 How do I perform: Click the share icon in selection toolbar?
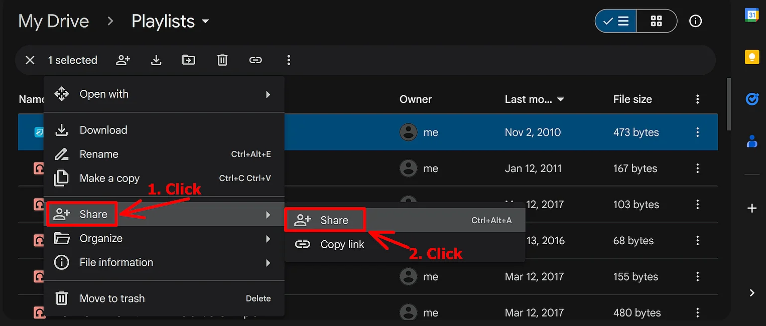point(123,60)
